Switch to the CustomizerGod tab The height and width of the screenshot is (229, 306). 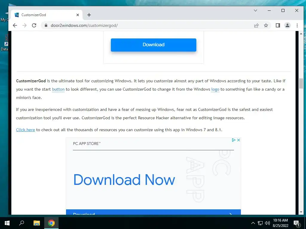coord(47,15)
